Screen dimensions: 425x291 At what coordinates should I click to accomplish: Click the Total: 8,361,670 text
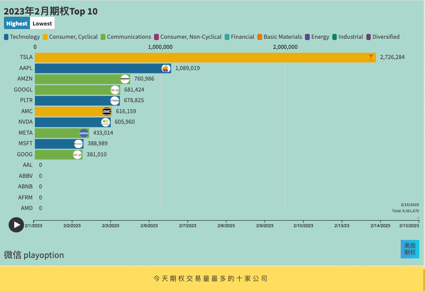(405, 211)
